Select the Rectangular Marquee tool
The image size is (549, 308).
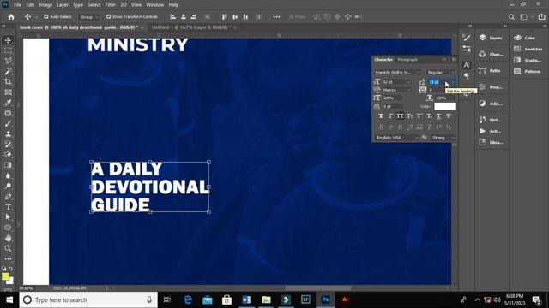[8, 50]
